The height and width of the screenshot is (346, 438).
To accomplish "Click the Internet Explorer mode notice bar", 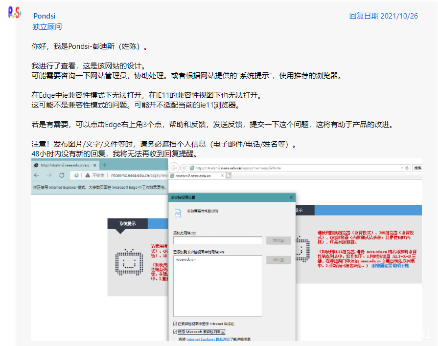I will pos(99,188).
